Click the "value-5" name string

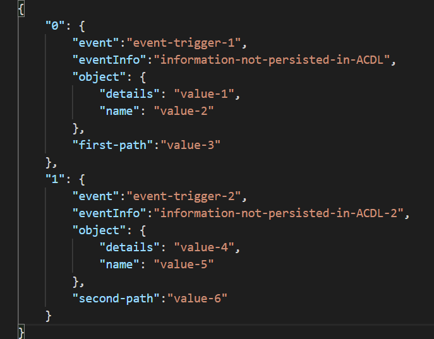184,265
